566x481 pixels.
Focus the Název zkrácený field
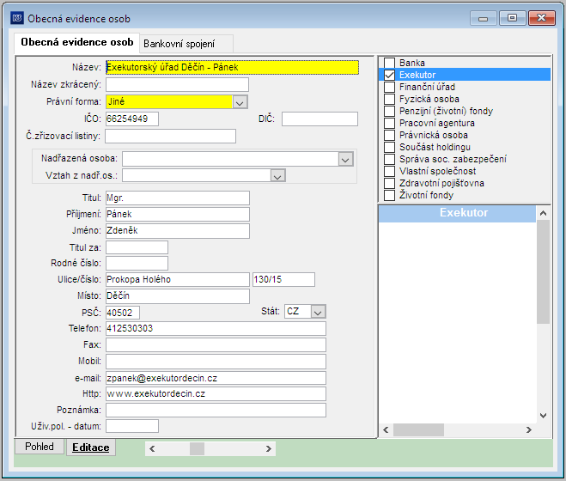177,84
